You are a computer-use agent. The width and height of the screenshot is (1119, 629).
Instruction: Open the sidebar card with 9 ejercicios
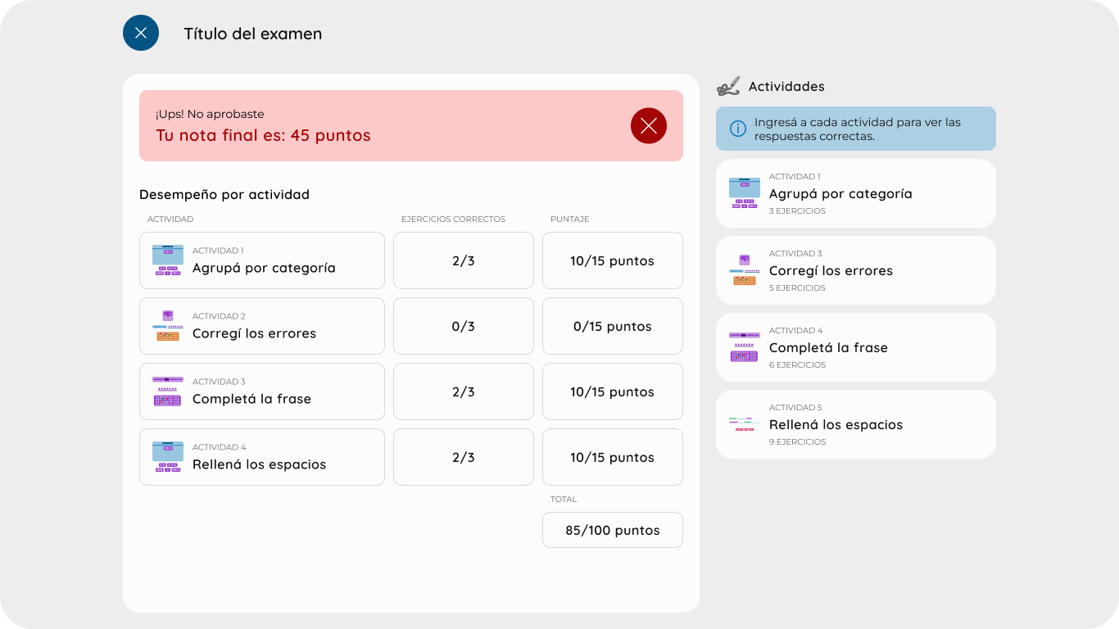856,424
